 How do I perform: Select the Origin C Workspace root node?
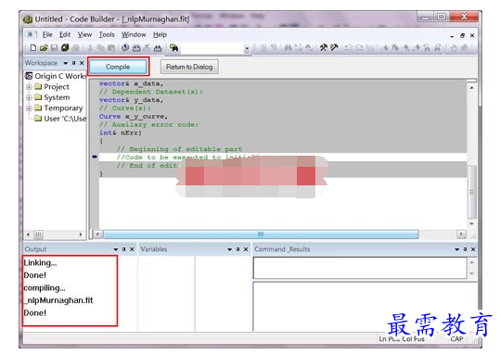click(x=56, y=76)
